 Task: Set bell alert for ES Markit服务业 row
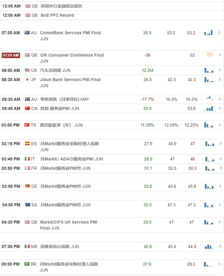point(221,144)
